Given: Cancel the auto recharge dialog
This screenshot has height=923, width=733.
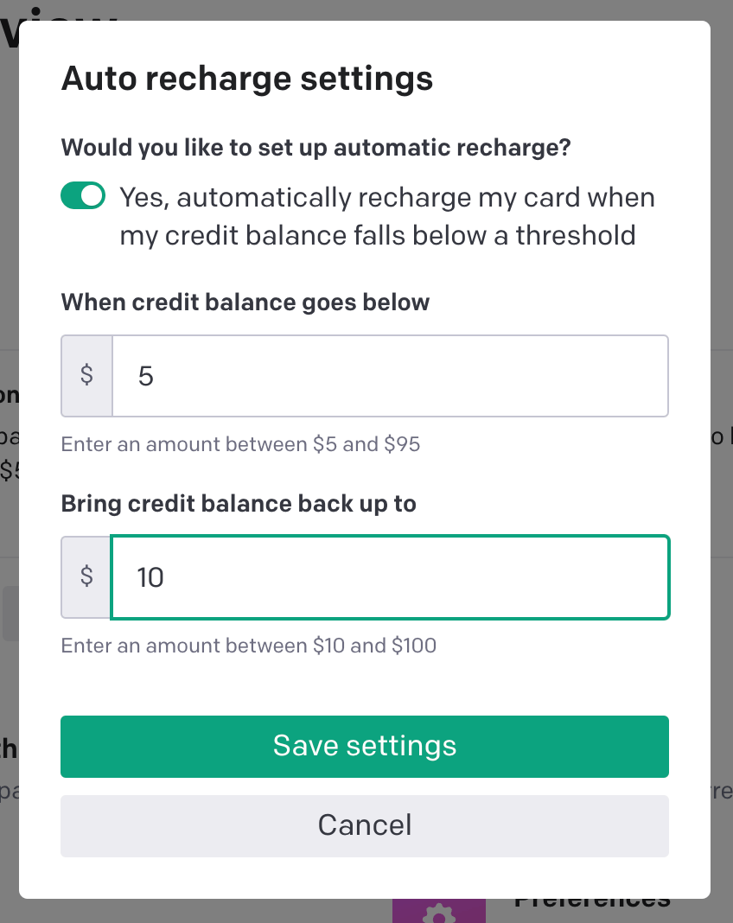Looking at the screenshot, I should (x=364, y=825).
